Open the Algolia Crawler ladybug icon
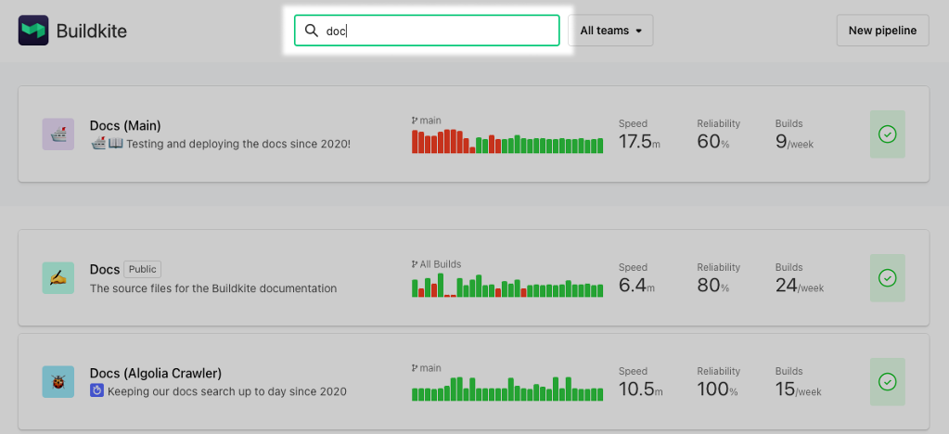This screenshot has height=434, width=949. (x=58, y=382)
